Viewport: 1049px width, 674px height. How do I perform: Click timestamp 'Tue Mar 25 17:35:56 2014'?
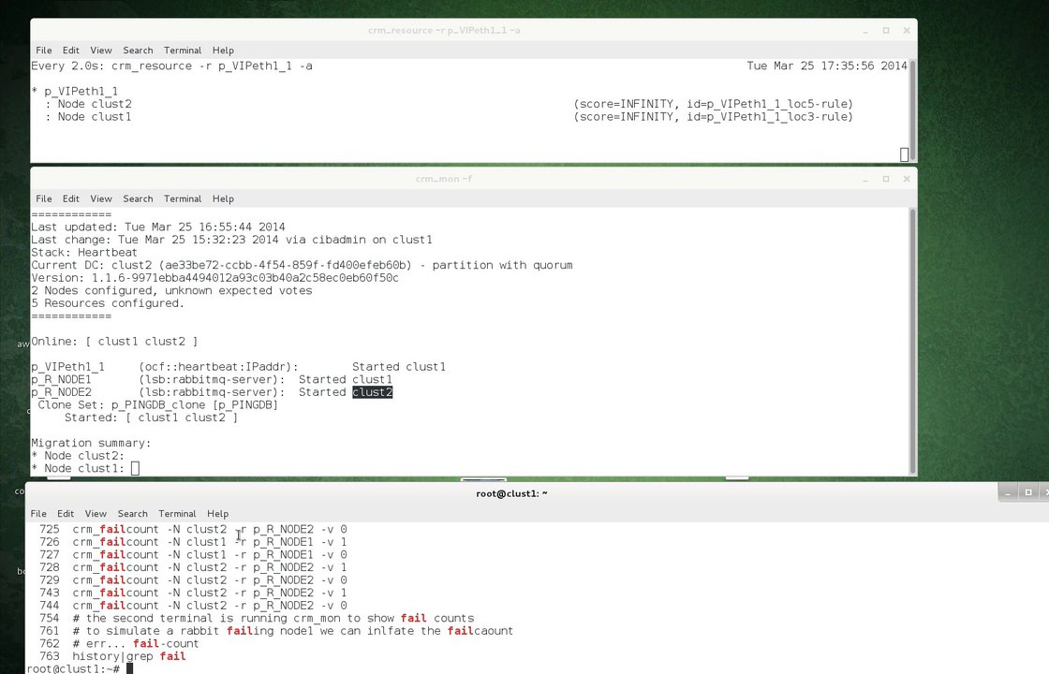click(827, 66)
